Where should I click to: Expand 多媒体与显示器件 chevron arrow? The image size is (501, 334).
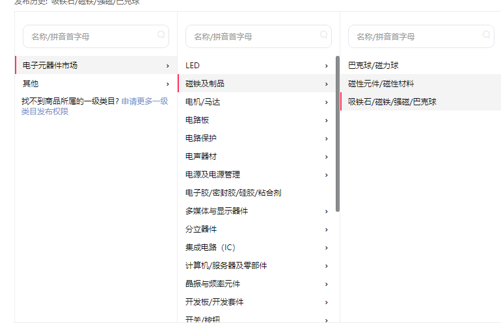click(x=326, y=211)
